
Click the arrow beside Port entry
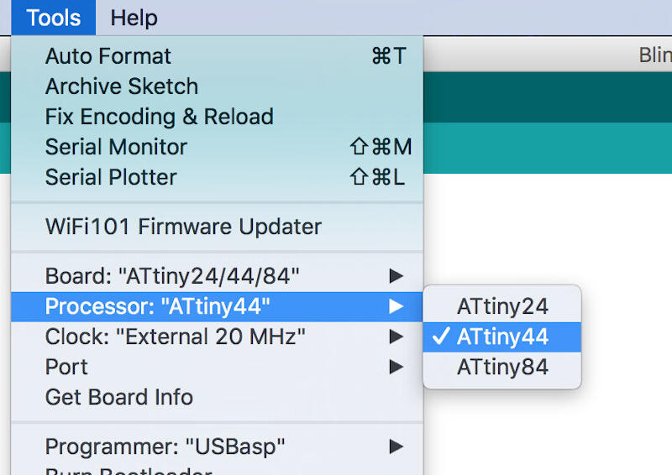pyautogui.click(x=396, y=367)
